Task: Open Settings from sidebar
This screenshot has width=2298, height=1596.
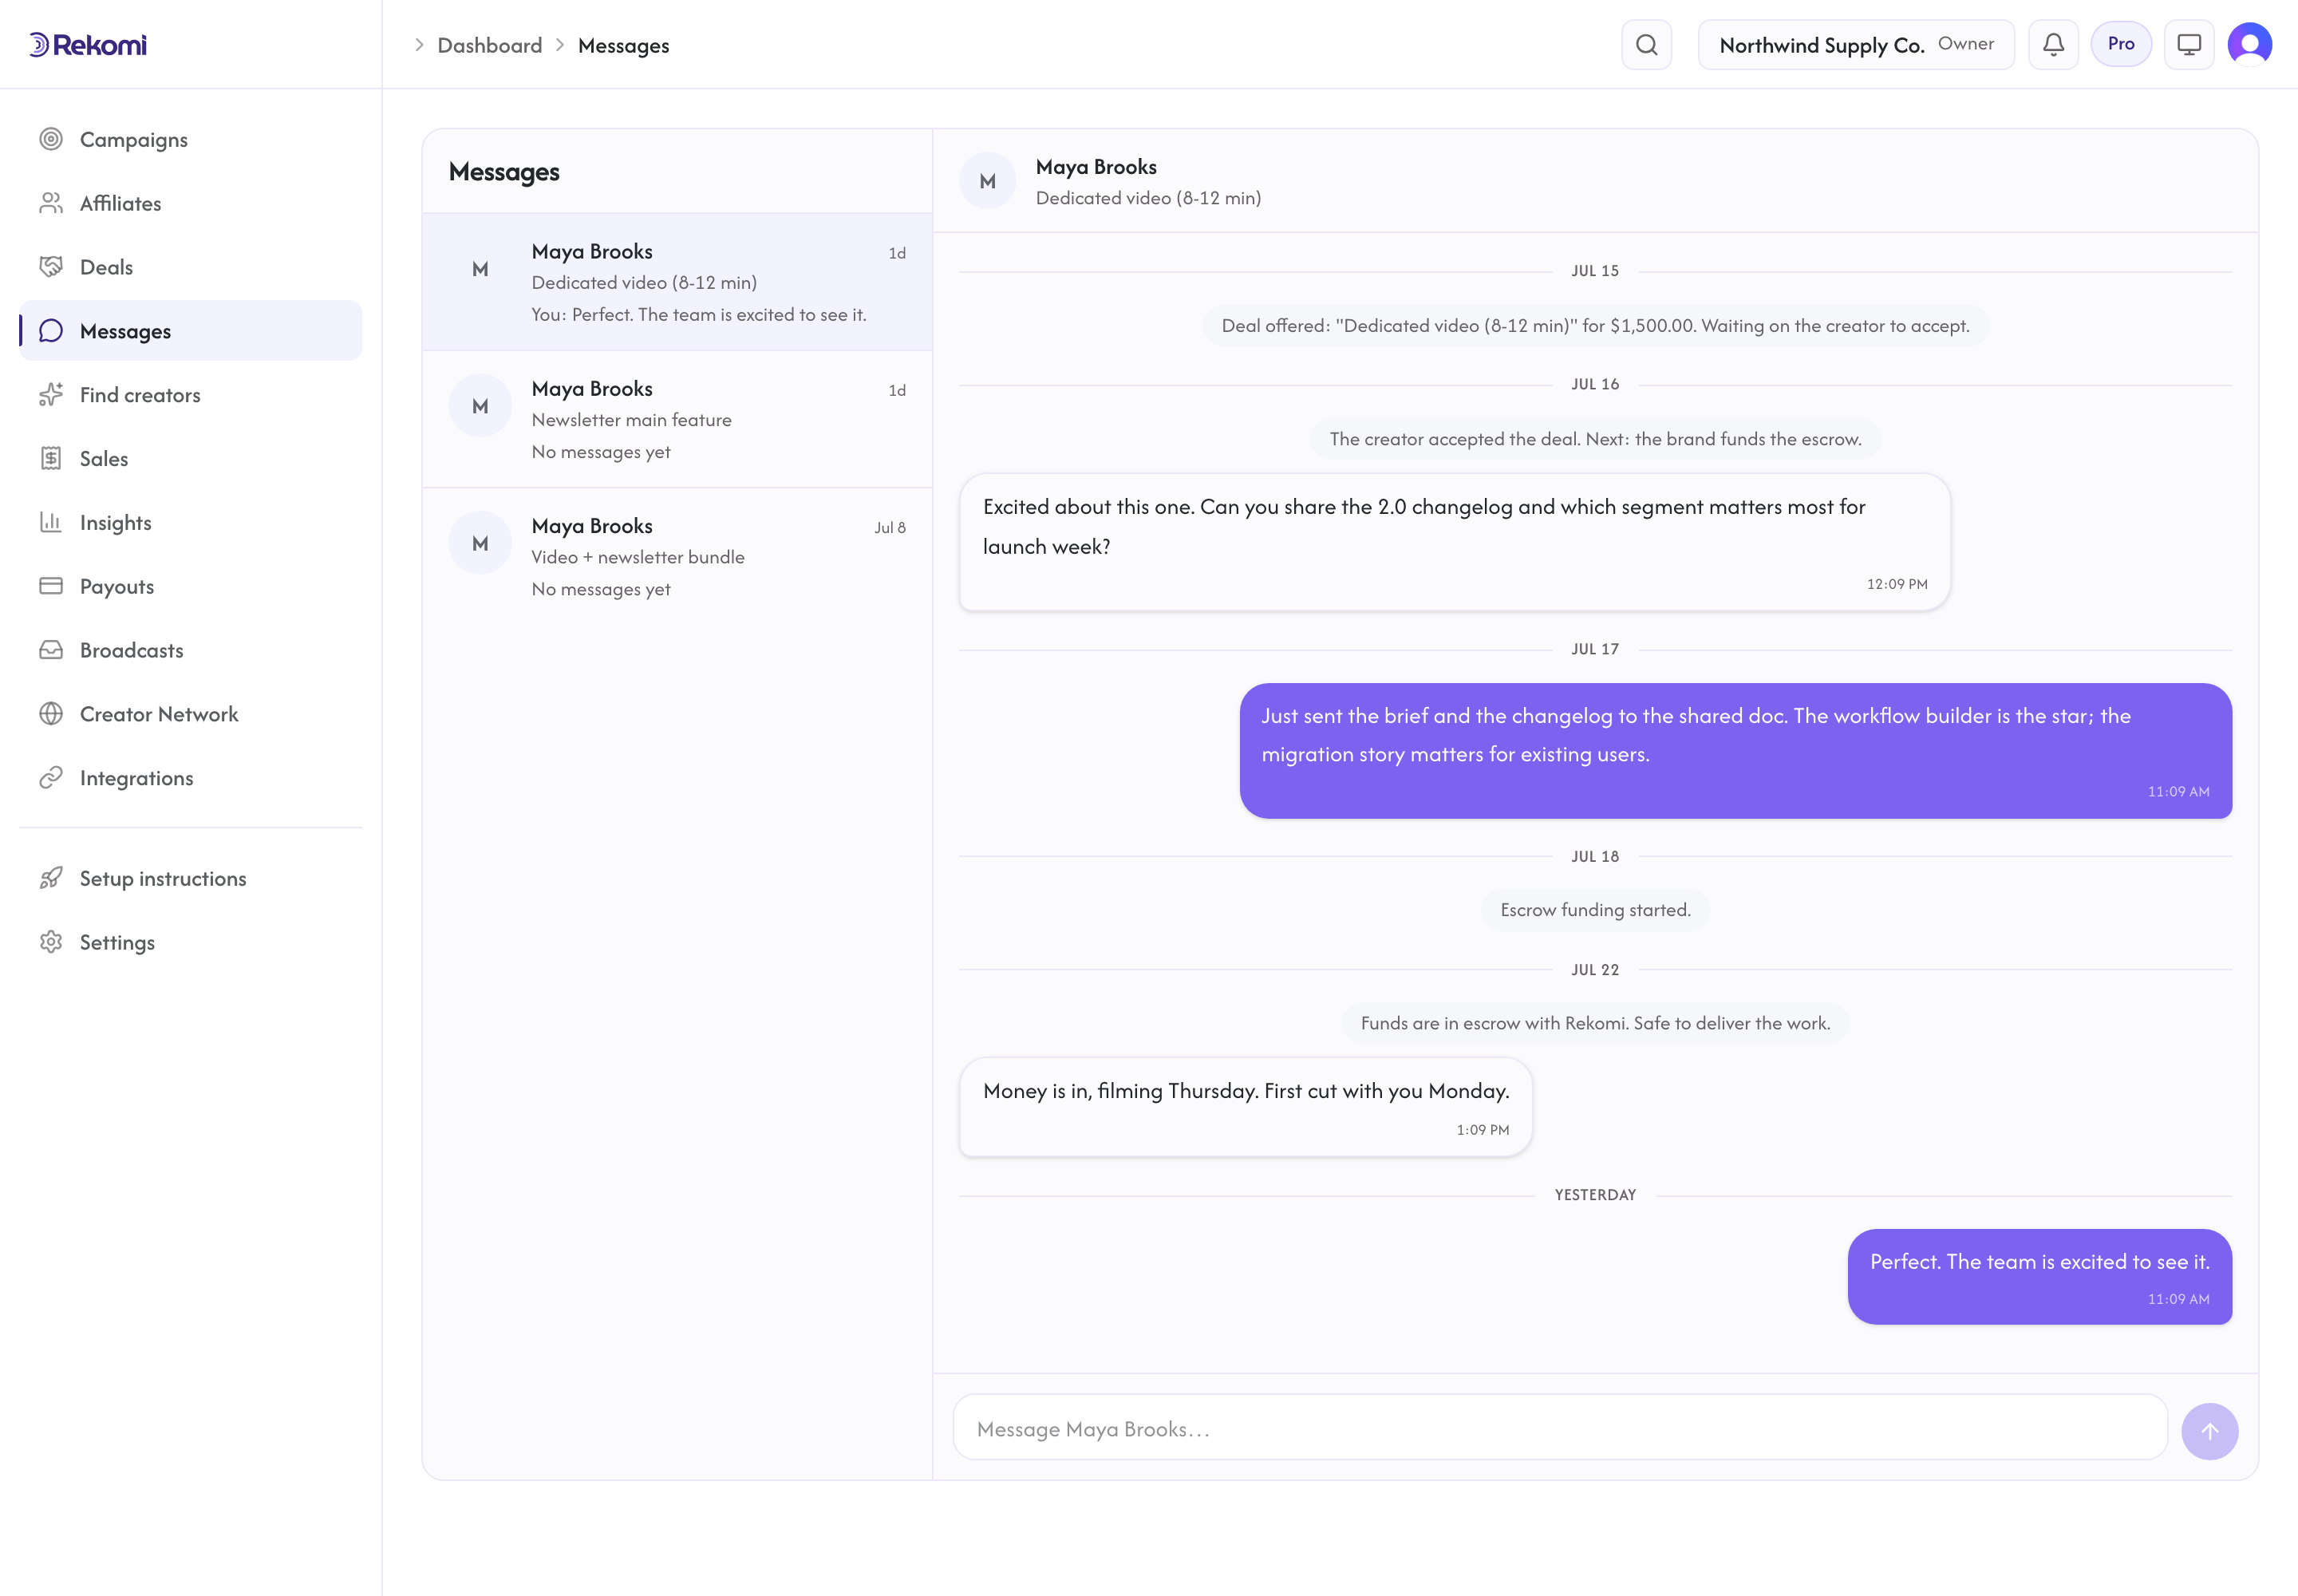Action: [x=190, y=942]
